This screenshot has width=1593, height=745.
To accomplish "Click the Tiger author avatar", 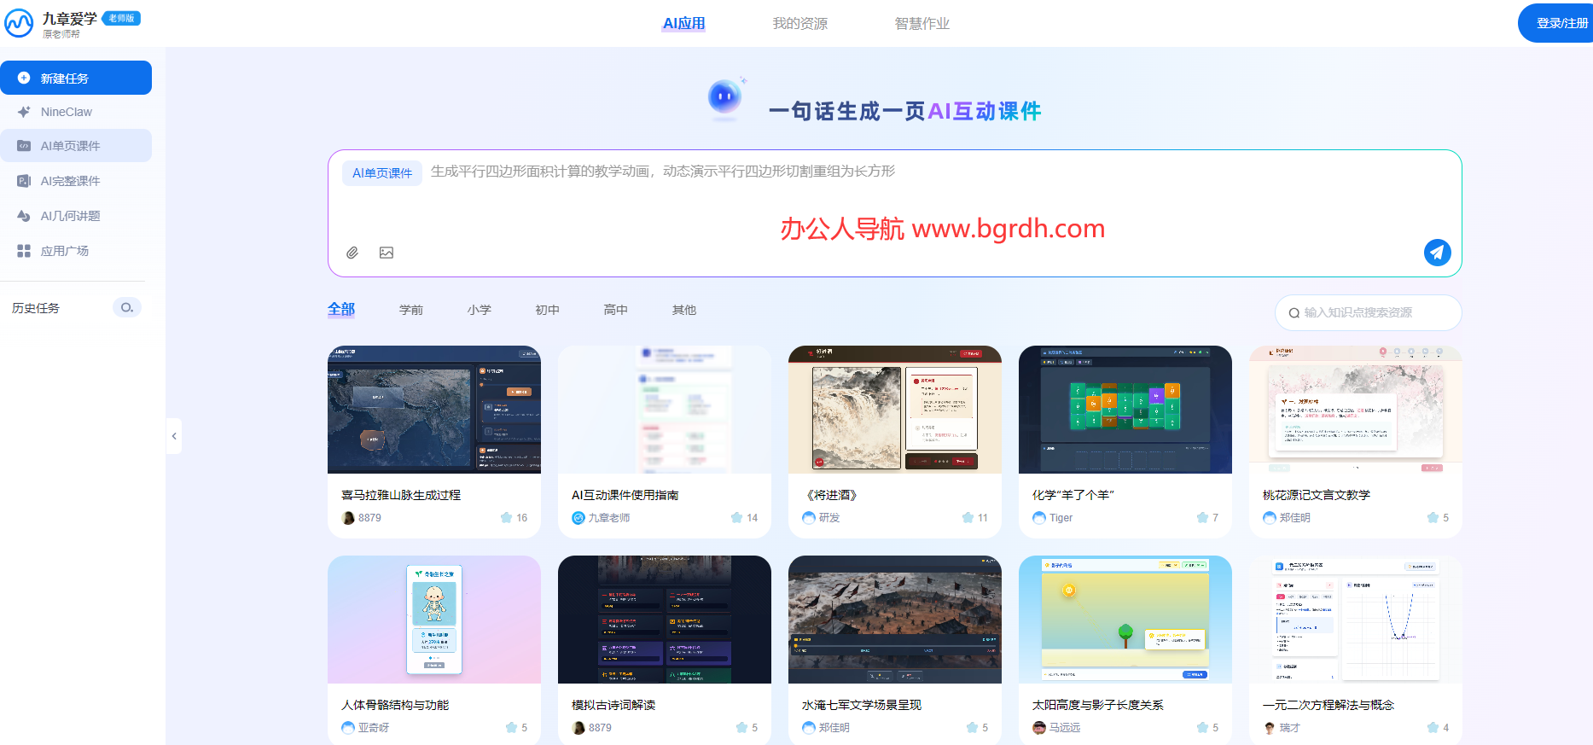I will click(1039, 518).
